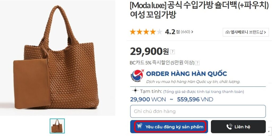Expand reviews via the chevron after (660)
272x136 pixels.
point(192,32)
